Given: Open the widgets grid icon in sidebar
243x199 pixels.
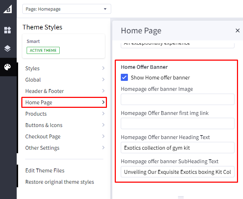Looking at the screenshot, I should [7, 30].
